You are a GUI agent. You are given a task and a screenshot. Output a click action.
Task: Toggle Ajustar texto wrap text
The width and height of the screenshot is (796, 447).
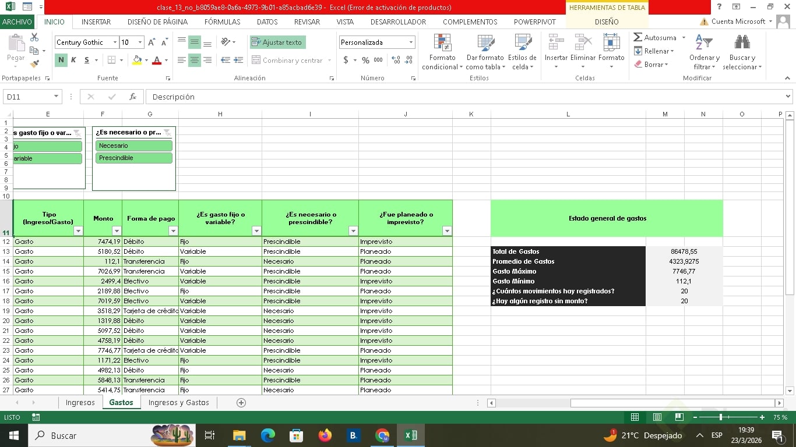tap(277, 42)
